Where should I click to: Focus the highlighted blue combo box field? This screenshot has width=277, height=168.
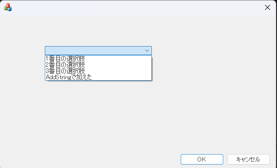point(94,51)
